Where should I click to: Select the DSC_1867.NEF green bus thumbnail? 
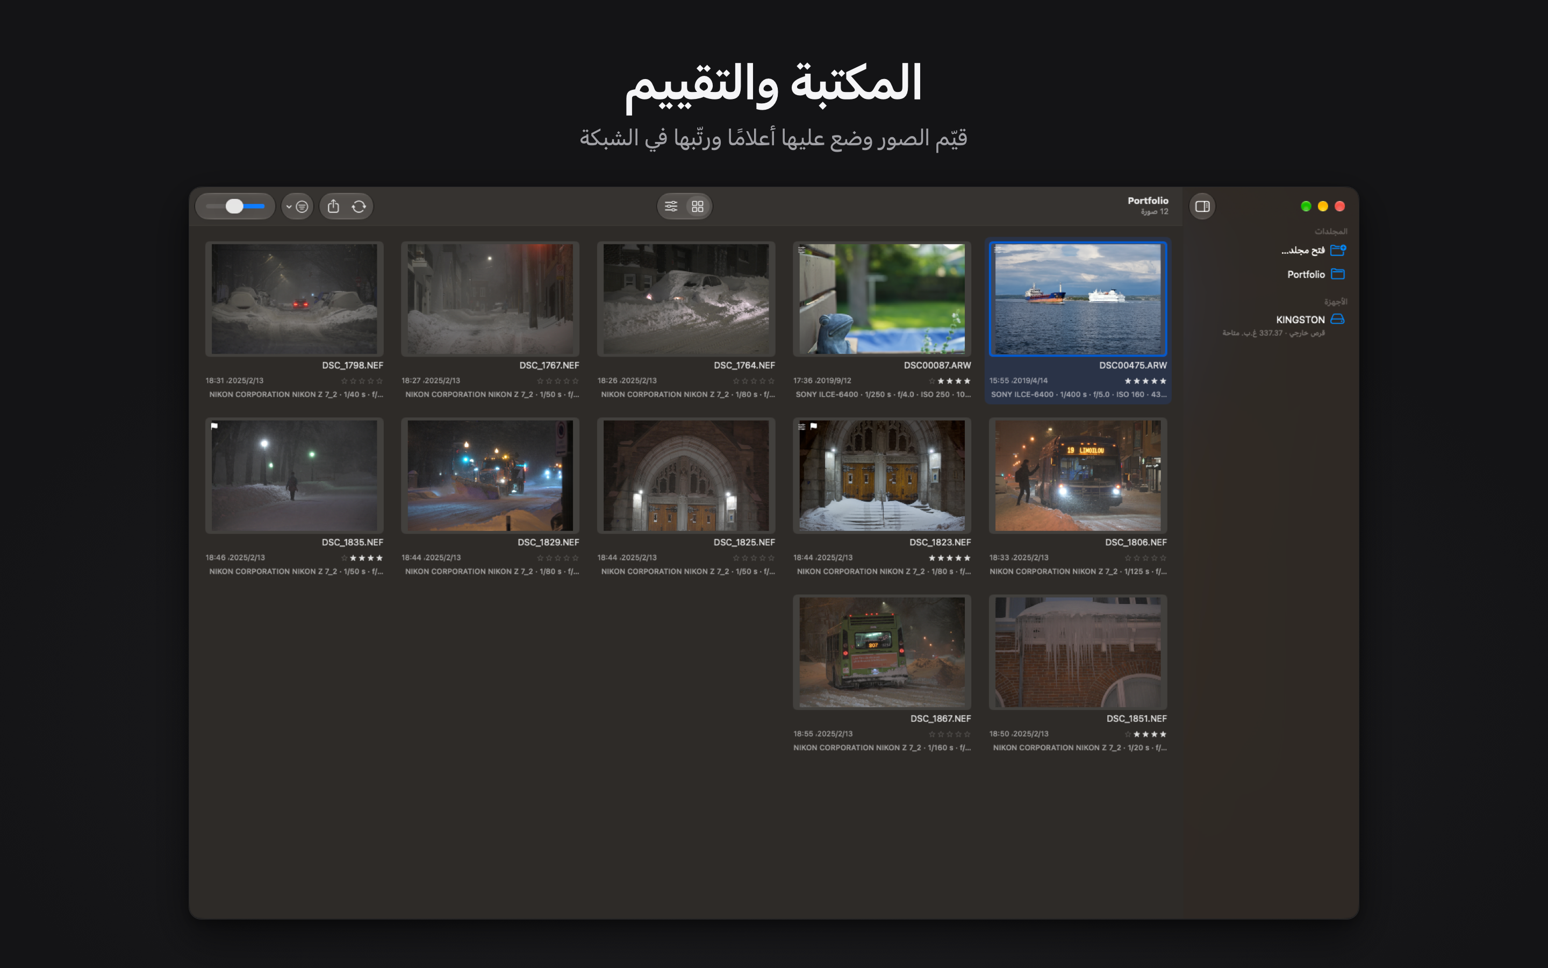[x=882, y=652]
